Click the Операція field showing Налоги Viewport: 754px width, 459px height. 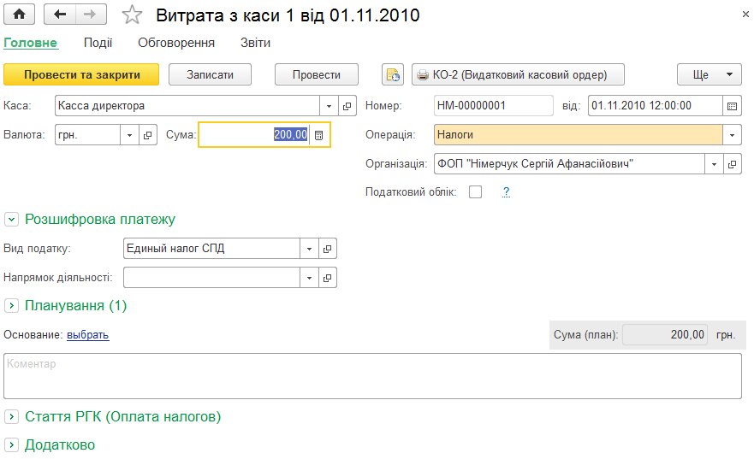(x=579, y=135)
